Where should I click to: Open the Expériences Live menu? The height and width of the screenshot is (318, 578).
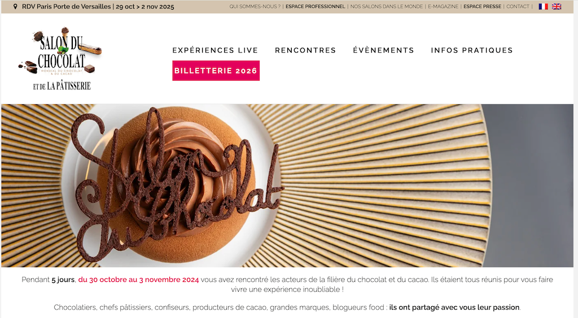click(215, 50)
